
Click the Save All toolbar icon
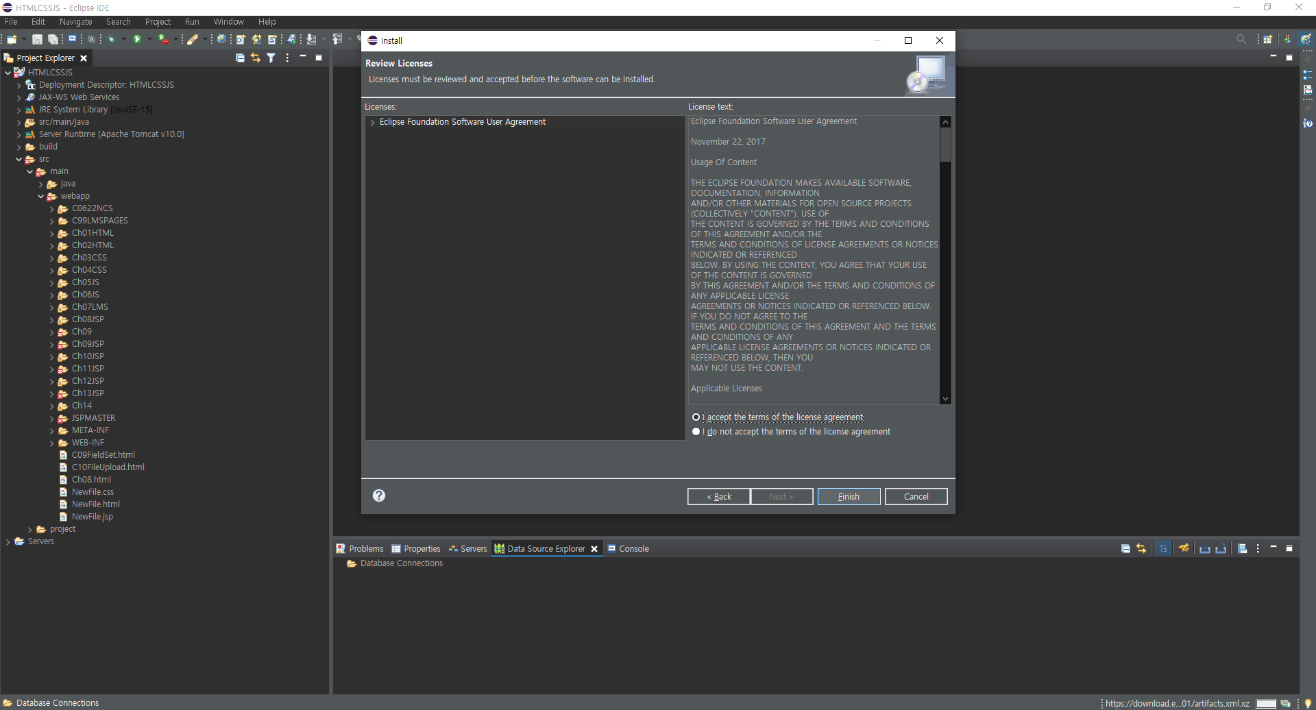53,40
